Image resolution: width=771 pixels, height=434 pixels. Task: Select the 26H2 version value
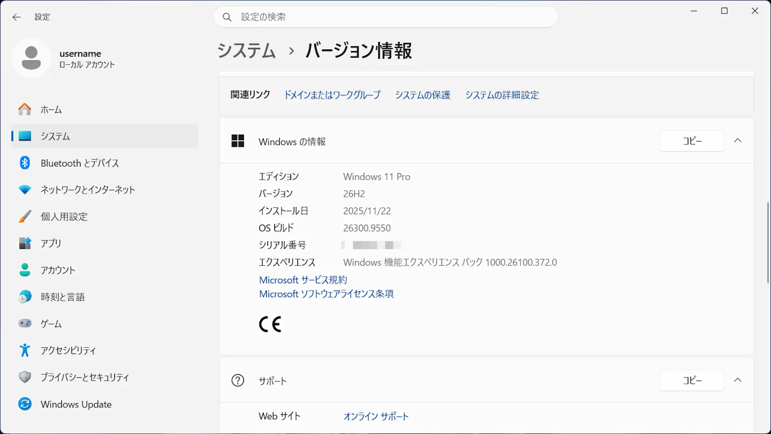(x=354, y=194)
